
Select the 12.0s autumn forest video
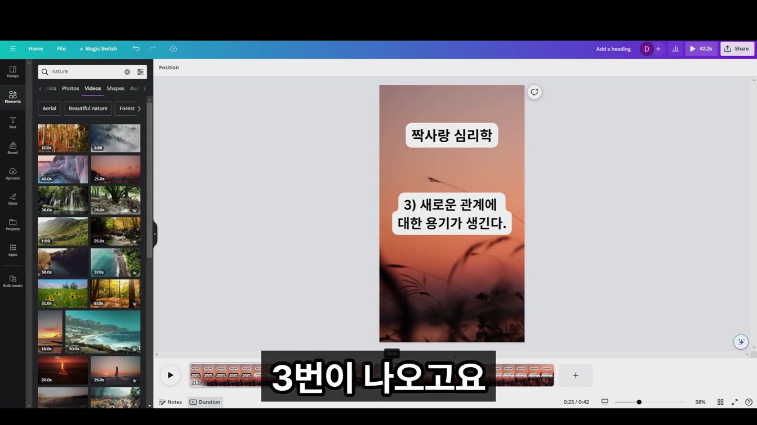coord(63,138)
